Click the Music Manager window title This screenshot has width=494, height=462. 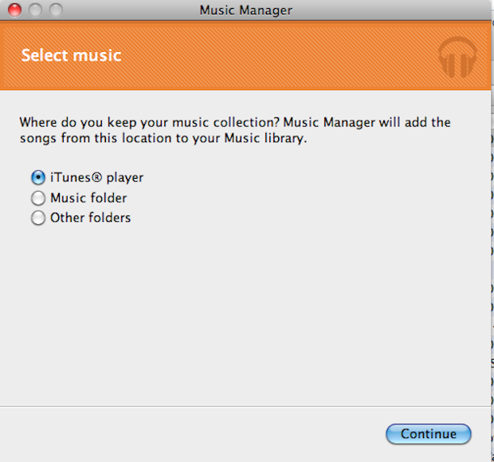(x=245, y=11)
